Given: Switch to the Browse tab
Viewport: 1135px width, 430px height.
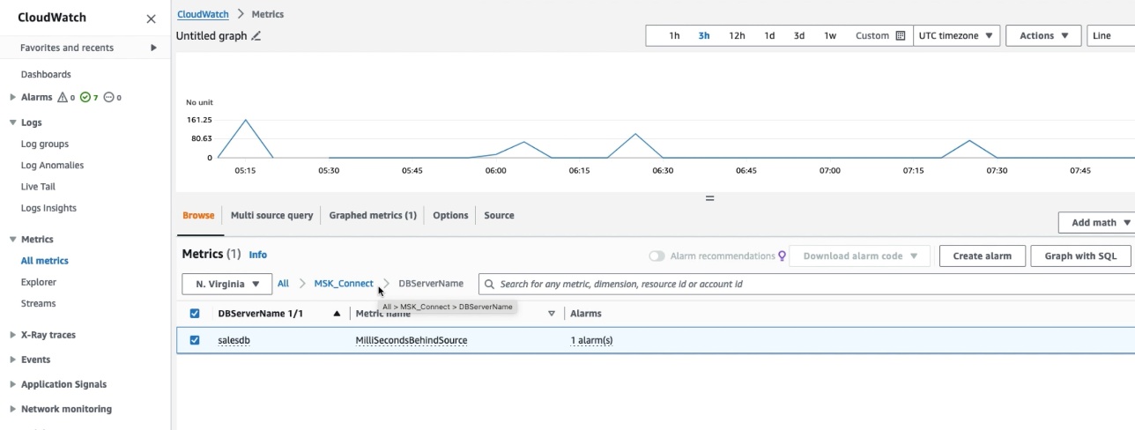Looking at the screenshot, I should (198, 215).
